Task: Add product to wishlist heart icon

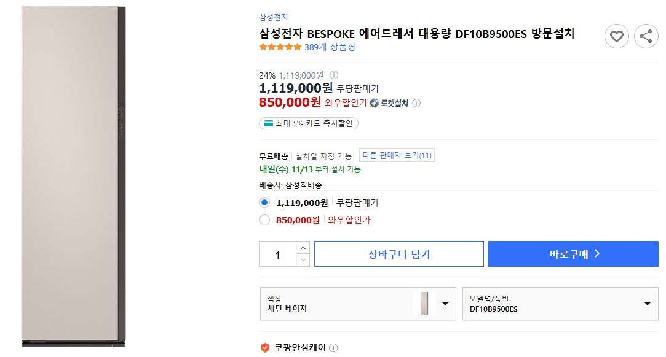Action: coord(616,36)
